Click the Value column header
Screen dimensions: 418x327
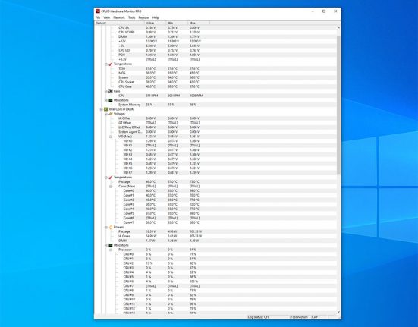(156, 24)
